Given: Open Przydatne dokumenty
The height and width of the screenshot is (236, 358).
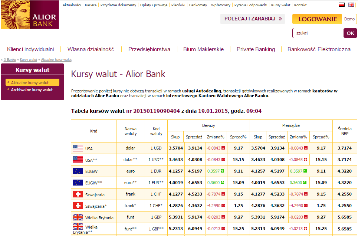Looking at the screenshot, I should (x=118, y=5).
